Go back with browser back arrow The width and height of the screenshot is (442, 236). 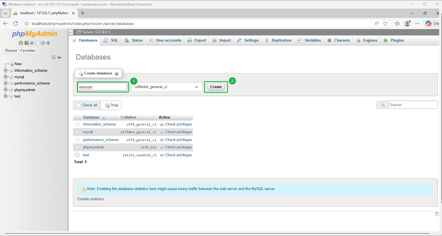tap(6, 24)
